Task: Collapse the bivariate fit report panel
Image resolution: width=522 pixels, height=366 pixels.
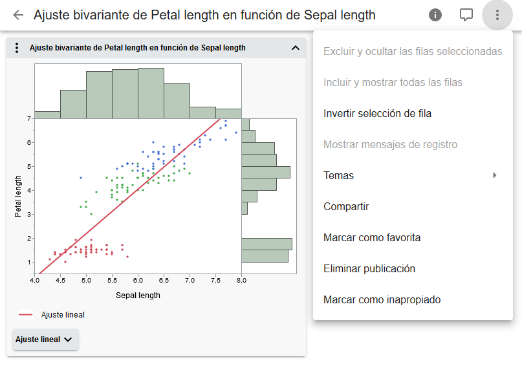Action: click(x=296, y=48)
